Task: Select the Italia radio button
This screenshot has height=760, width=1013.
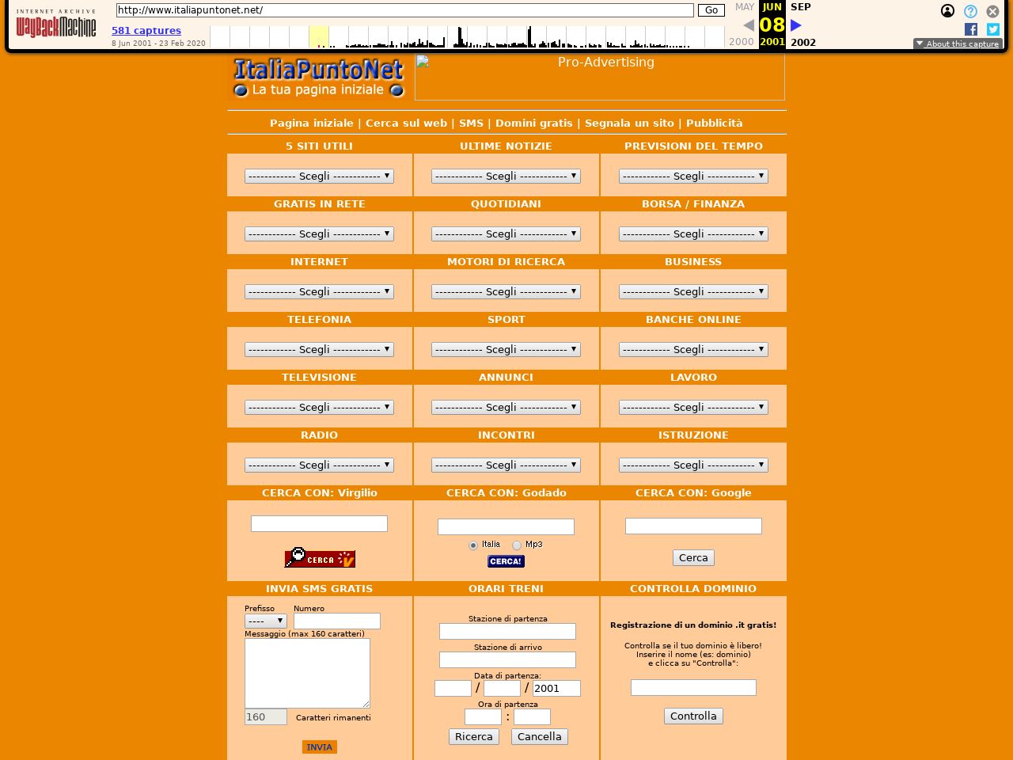Action: coord(473,545)
